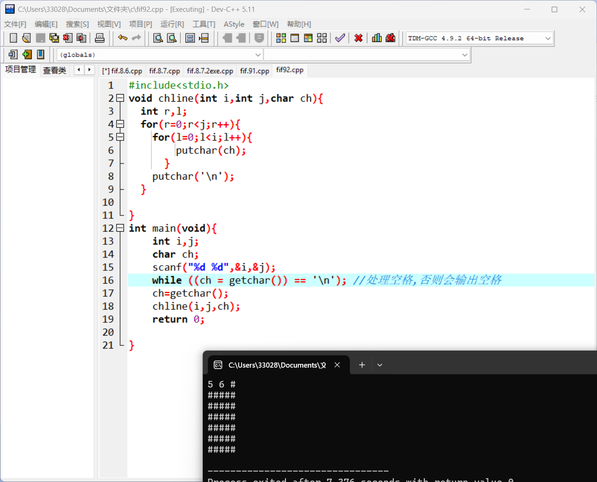Click the "5 6 #" input line in terminal
Image resolution: width=597 pixels, height=482 pixels.
(222, 384)
